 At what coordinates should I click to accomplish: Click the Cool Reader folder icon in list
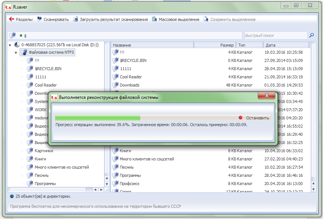tap(115, 77)
